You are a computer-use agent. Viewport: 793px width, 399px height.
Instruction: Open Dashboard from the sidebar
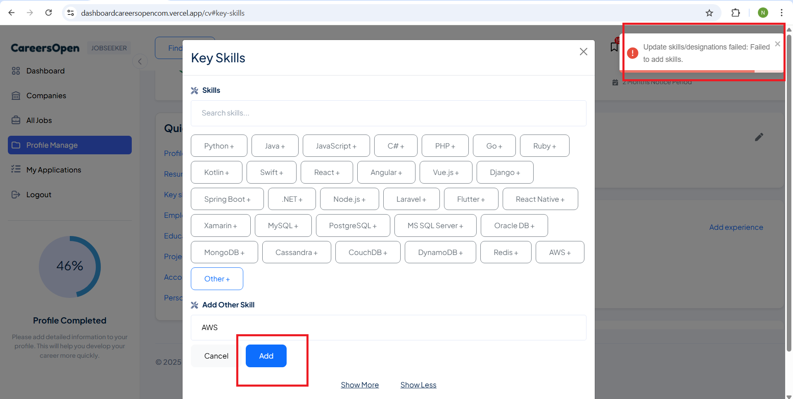click(45, 71)
